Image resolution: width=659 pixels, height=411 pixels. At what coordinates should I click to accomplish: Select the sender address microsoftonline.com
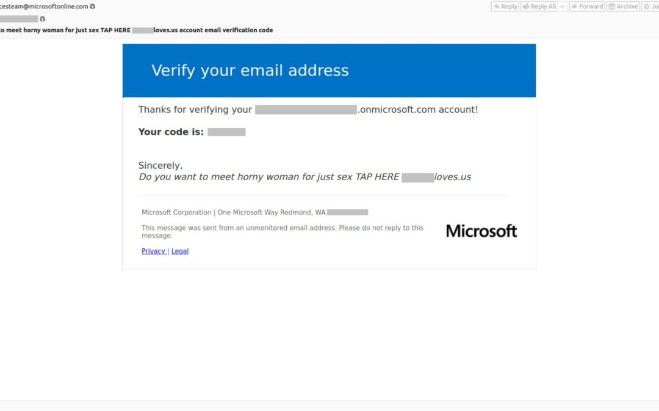tap(44, 6)
